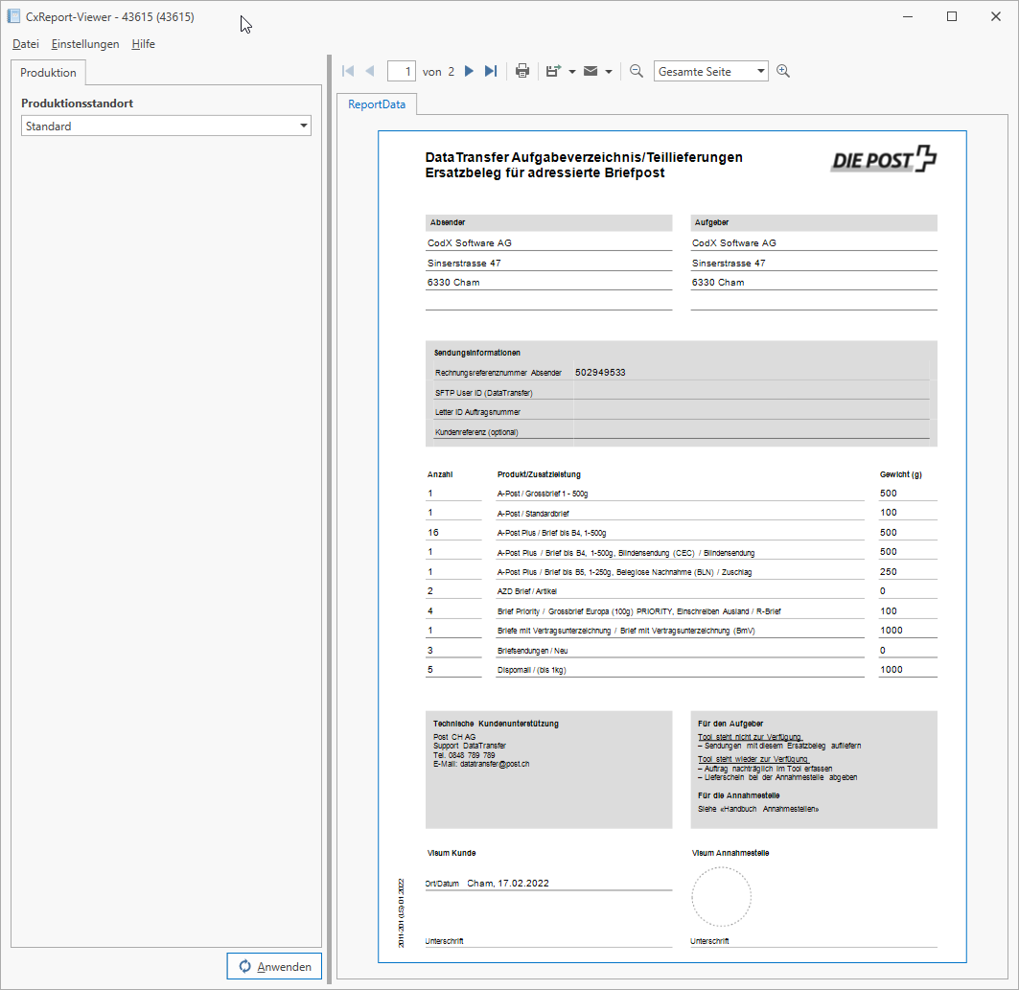The width and height of the screenshot is (1019, 990).
Task: Open the Datei menu
Action: point(26,44)
